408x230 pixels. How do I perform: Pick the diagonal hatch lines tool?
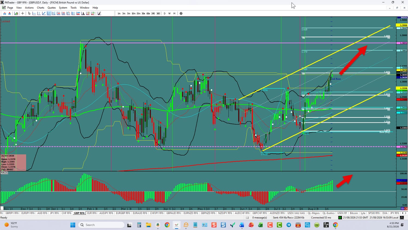click(68, 13)
